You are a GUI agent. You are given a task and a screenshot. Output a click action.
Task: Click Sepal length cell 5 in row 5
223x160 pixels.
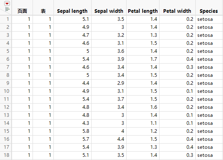click(x=73, y=51)
